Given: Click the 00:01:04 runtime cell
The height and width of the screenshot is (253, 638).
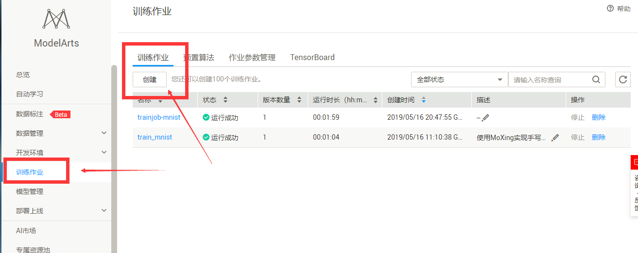Looking at the screenshot, I should (326, 137).
